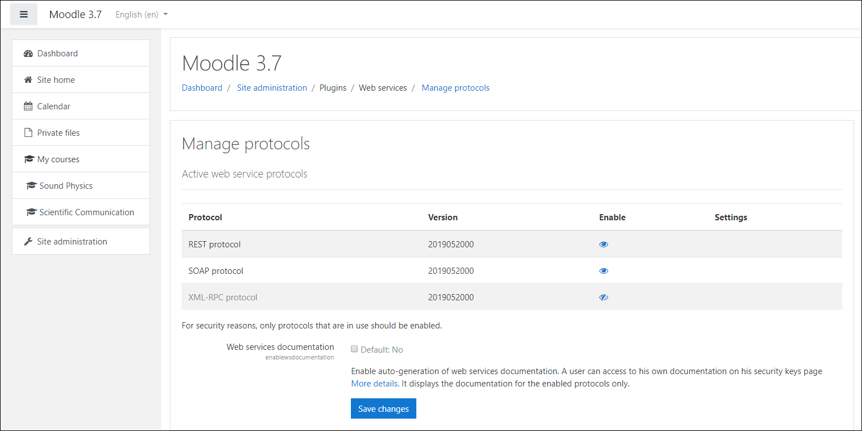Click the Calendar icon in sidebar

pyautogui.click(x=28, y=106)
